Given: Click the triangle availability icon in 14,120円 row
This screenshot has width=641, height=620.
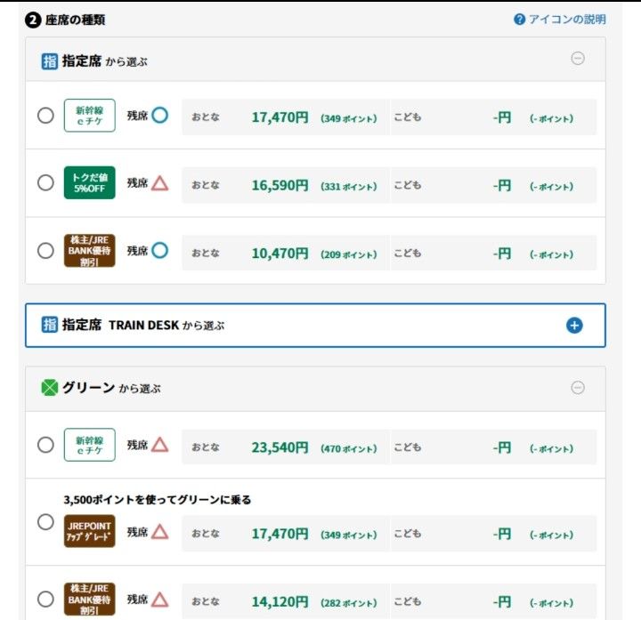Looking at the screenshot, I should point(160,600).
